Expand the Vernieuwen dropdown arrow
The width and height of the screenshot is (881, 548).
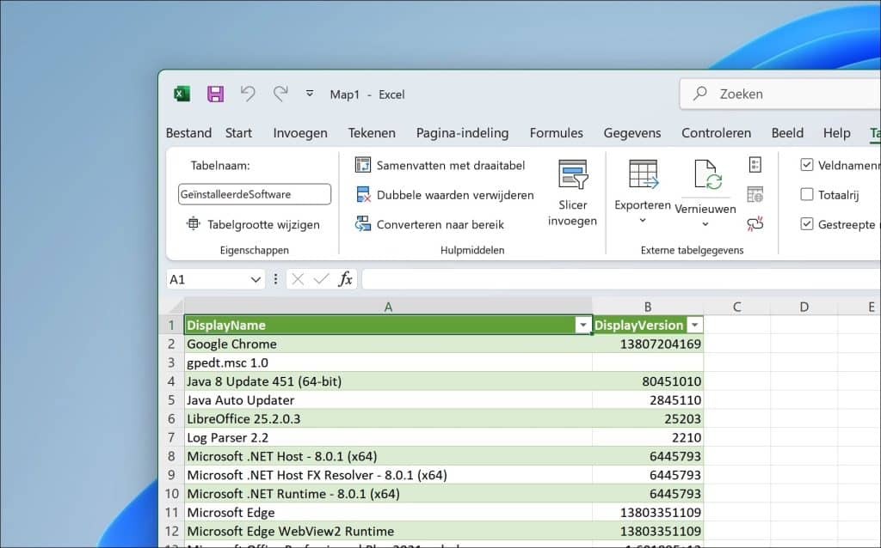(x=705, y=224)
